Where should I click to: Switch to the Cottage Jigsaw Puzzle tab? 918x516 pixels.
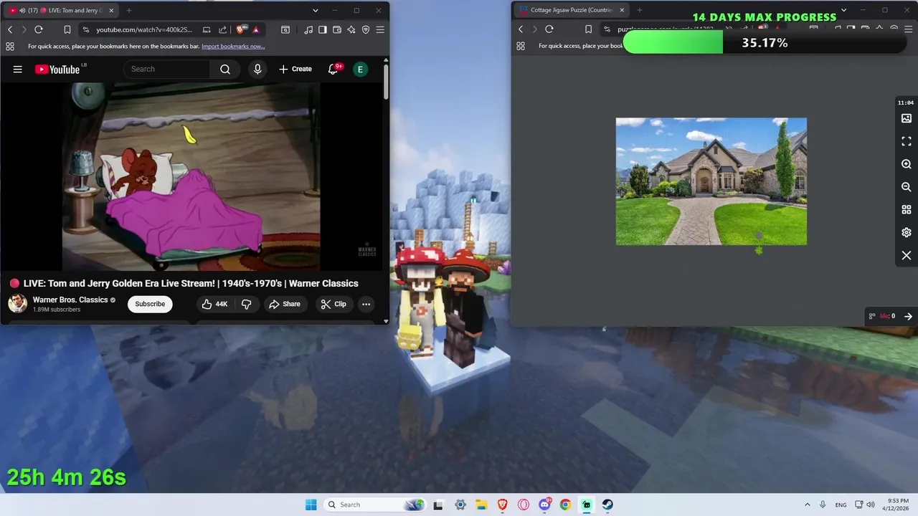(572, 10)
